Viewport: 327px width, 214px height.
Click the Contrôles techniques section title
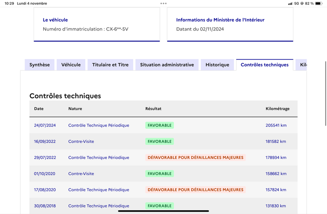pos(65,96)
